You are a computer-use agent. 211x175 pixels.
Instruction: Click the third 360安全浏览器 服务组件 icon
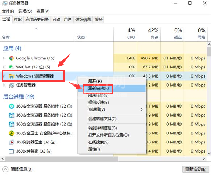pyautogui.click(x=12, y=124)
